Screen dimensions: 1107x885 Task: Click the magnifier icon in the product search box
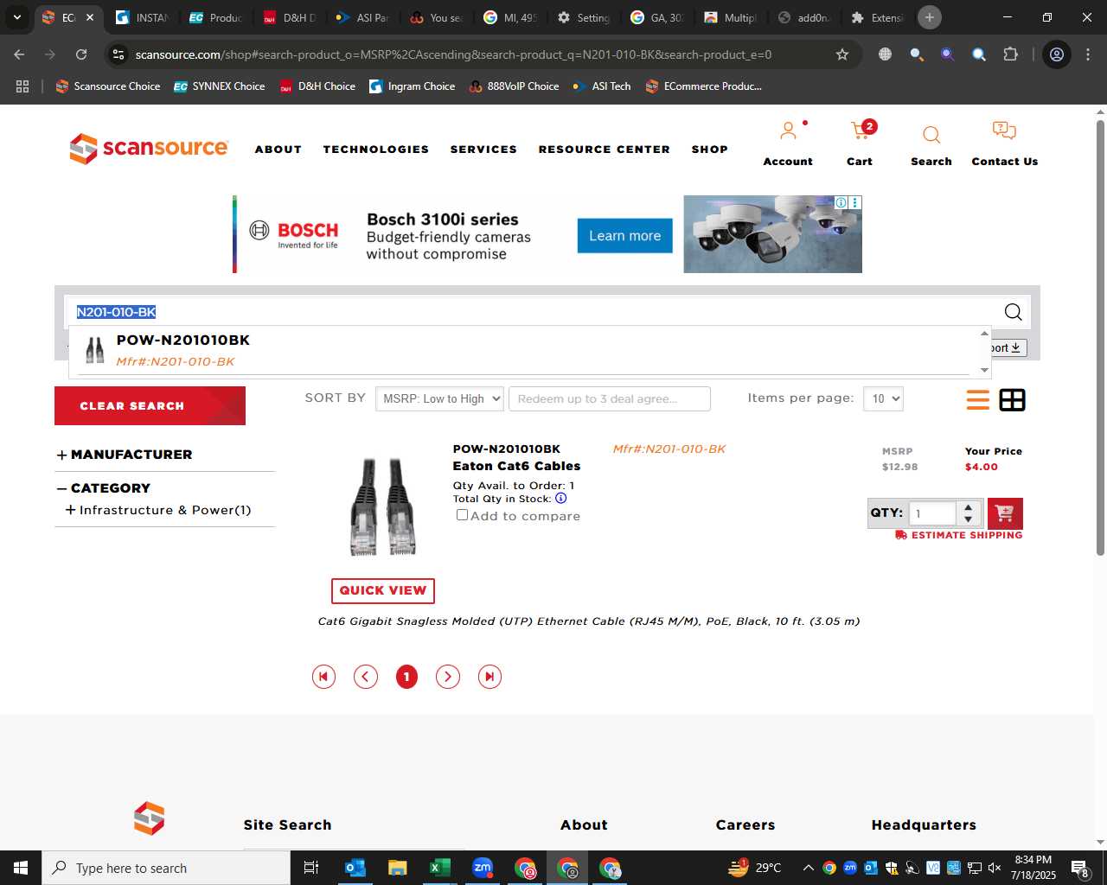pos(1013,312)
